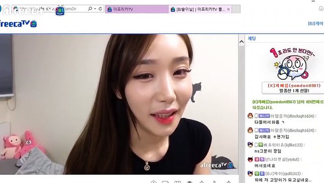Click the 별풍선 1개 선물! gift text
324x183 pixels.
(x=294, y=90)
